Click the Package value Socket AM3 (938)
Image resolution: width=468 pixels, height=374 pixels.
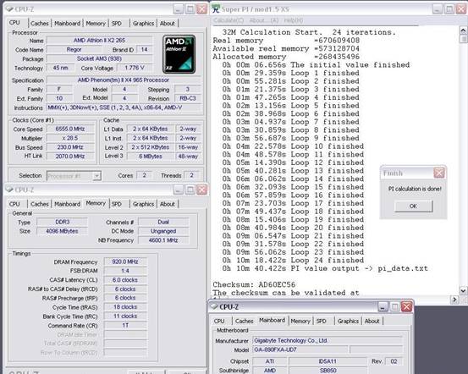[99, 58]
